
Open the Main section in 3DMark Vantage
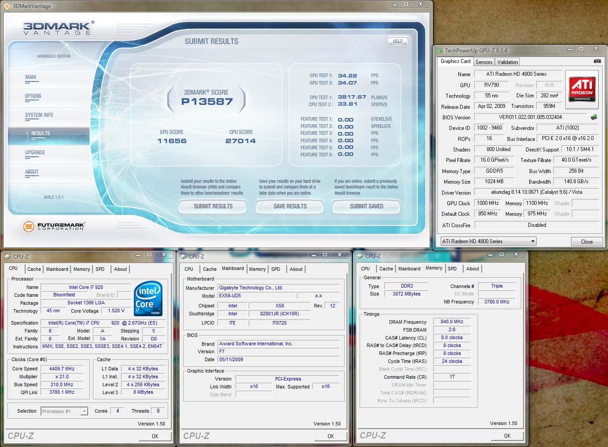tap(31, 77)
